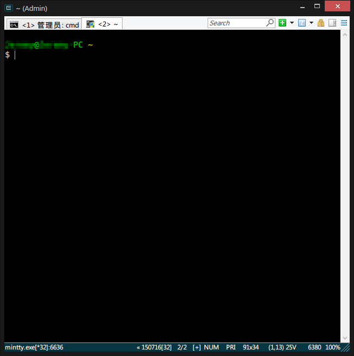Expand the new console dropdown arrow
The image size is (354, 356).
pos(292,23)
